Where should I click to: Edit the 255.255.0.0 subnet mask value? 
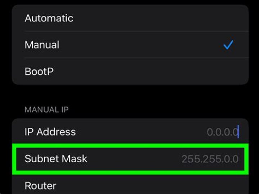tap(210, 159)
